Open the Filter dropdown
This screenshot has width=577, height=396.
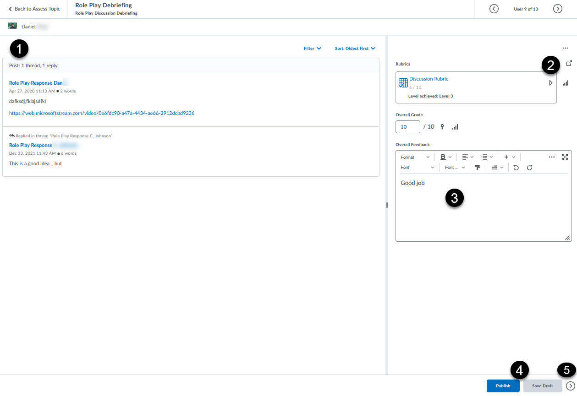click(x=312, y=49)
